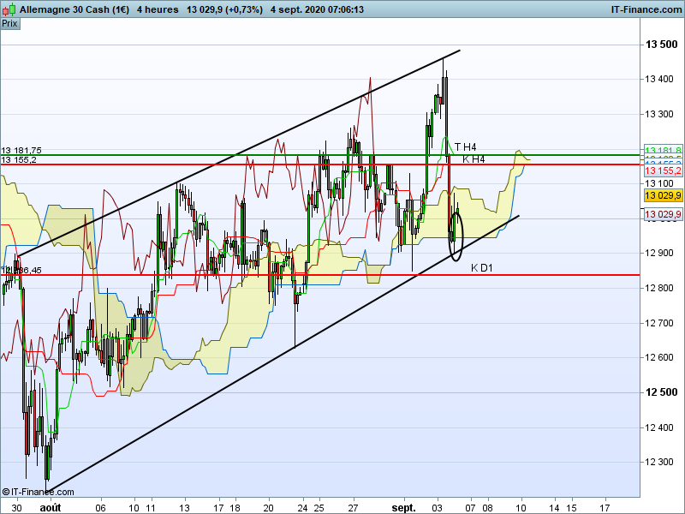This screenshot has width=685, height=514.
Task: Click the 03 date axis label
Action: (438, 508)
